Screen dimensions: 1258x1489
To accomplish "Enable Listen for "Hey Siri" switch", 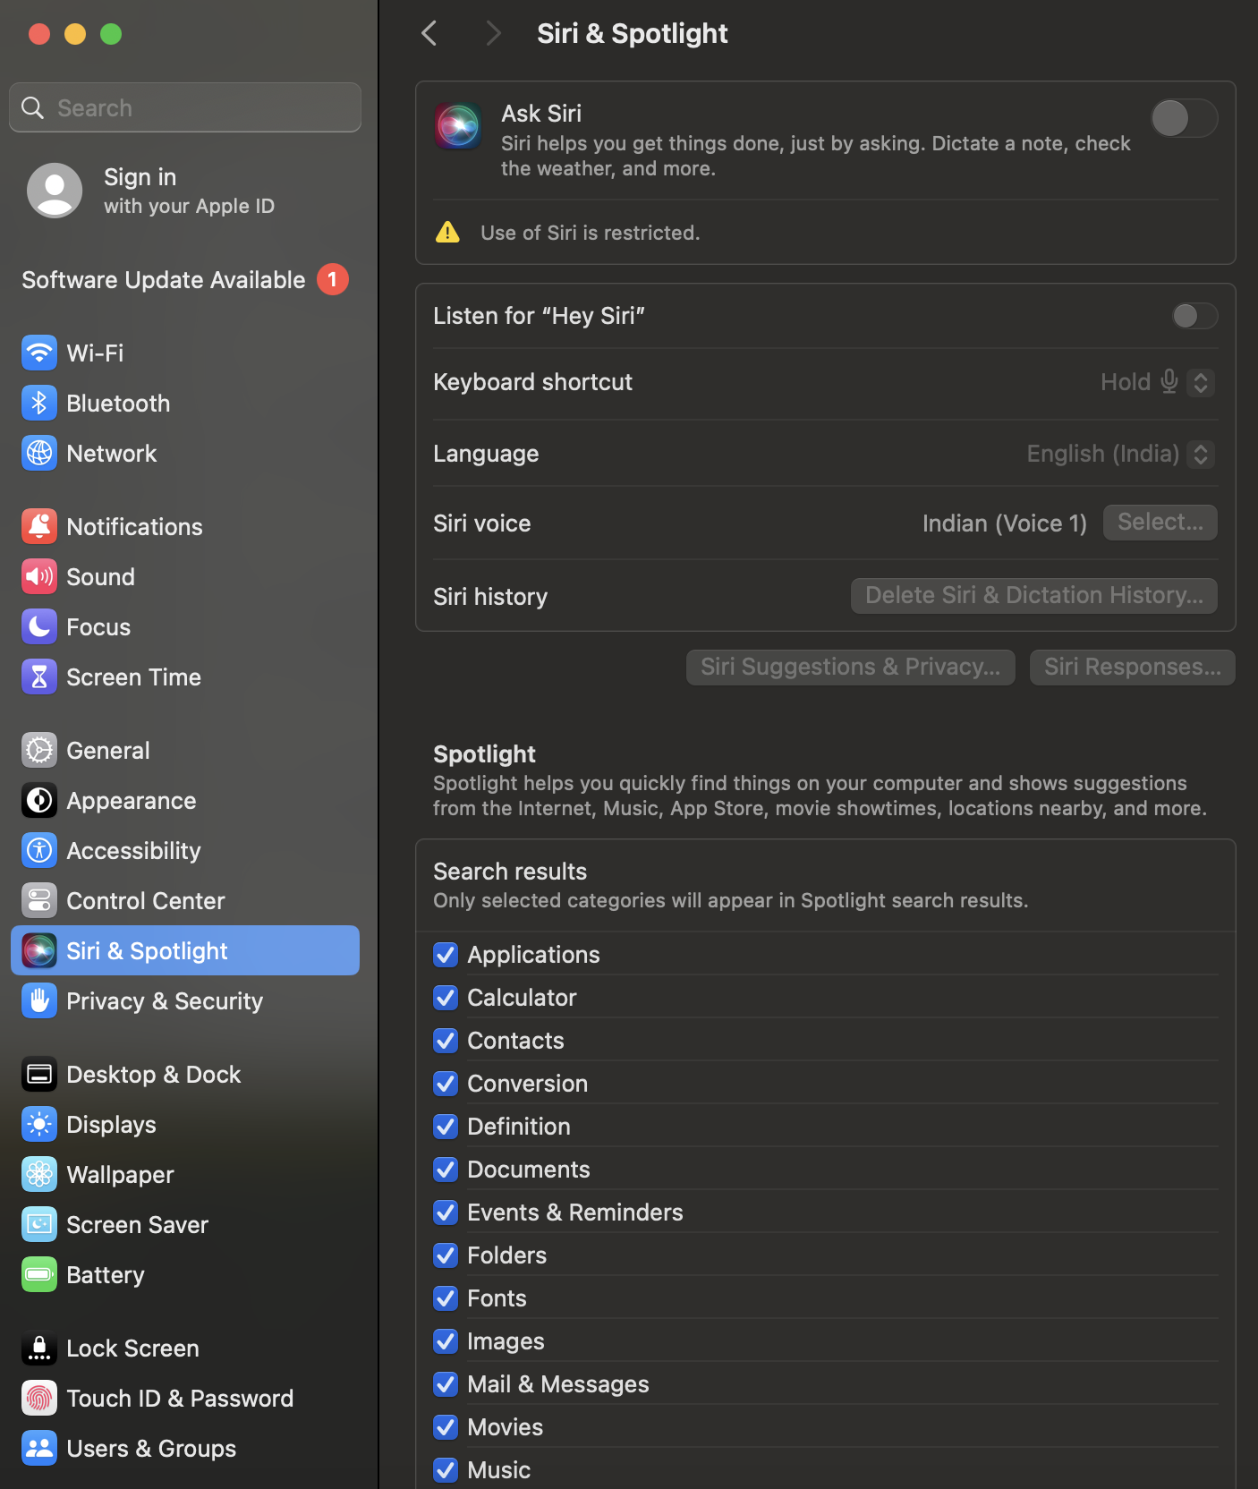I will (x=1194, y=316).
